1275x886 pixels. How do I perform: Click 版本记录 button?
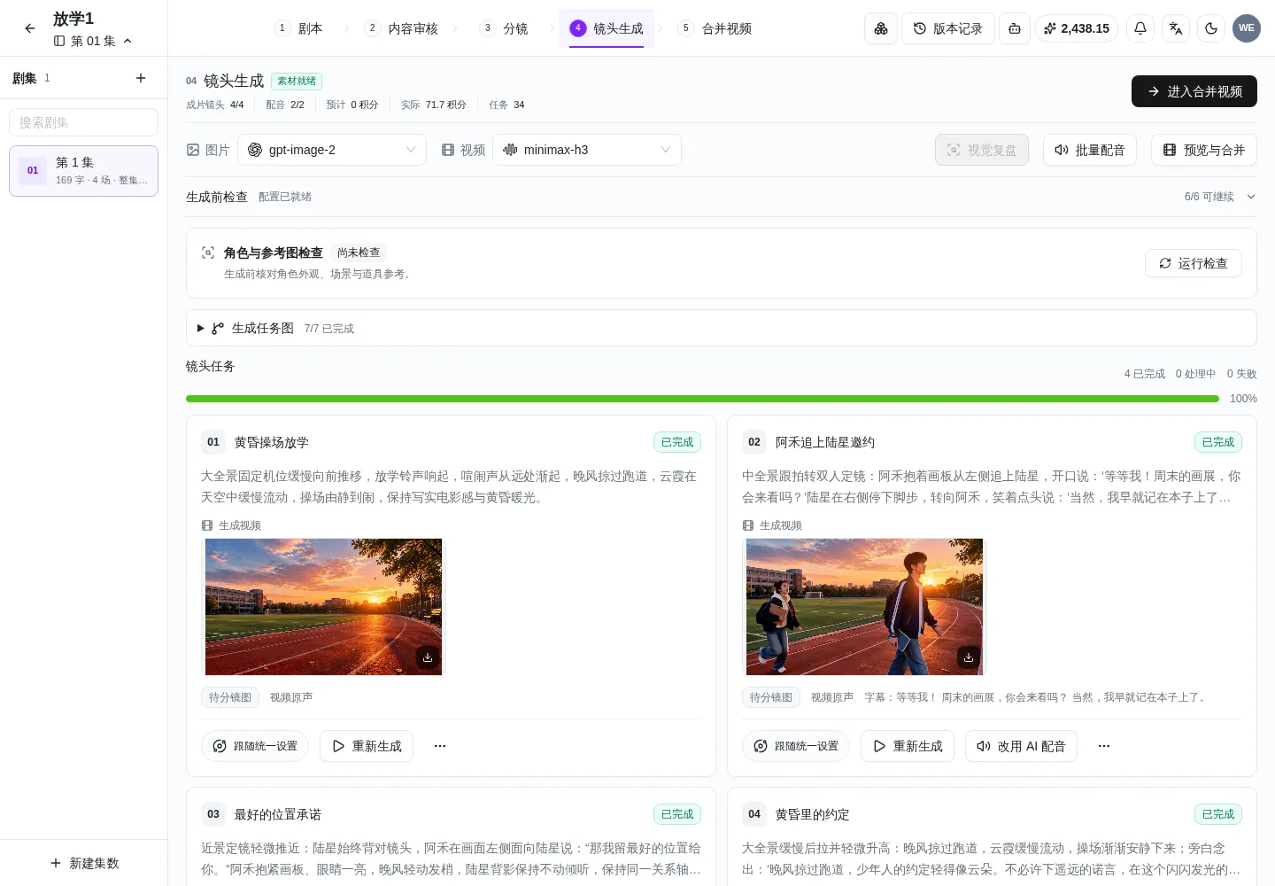pyautogui.click(x=948, y=28)
